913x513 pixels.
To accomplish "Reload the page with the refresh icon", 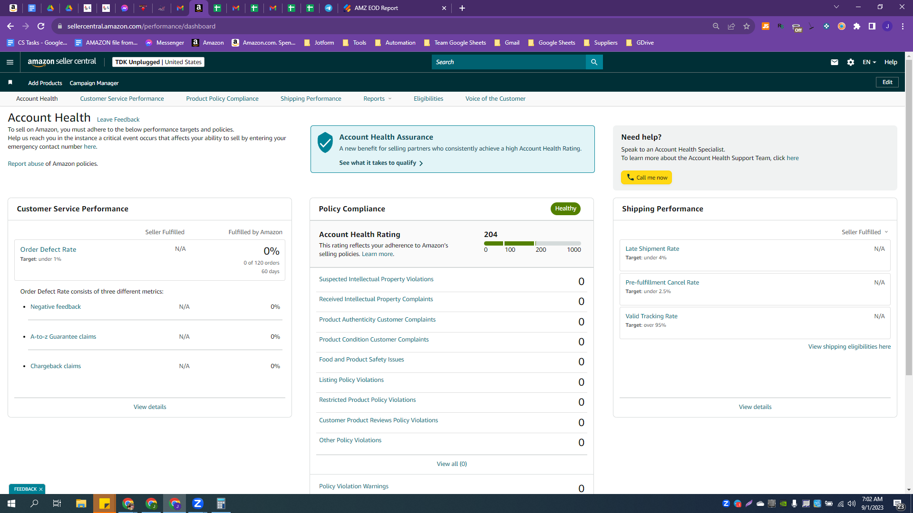I will click(x=41, y=26).
